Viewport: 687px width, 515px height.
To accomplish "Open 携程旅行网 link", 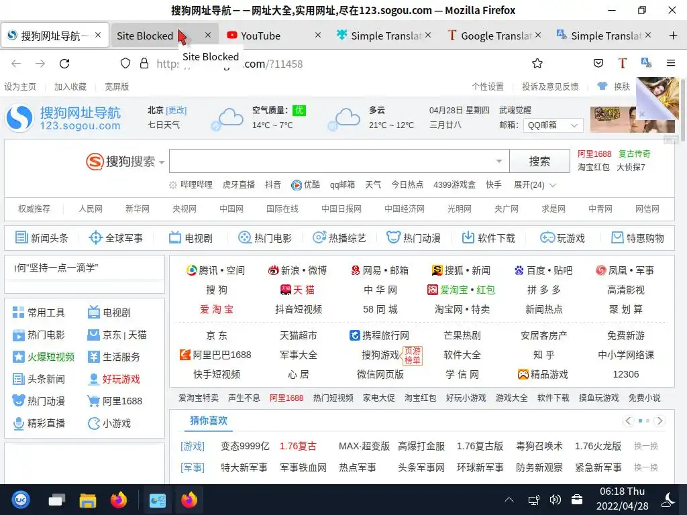I will pyautogui.click(x=380, y=335).
